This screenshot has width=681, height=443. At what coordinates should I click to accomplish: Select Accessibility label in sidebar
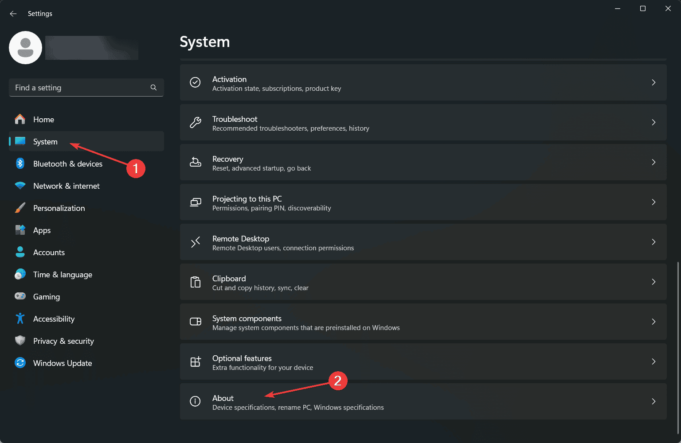click(x=54, y=319)
